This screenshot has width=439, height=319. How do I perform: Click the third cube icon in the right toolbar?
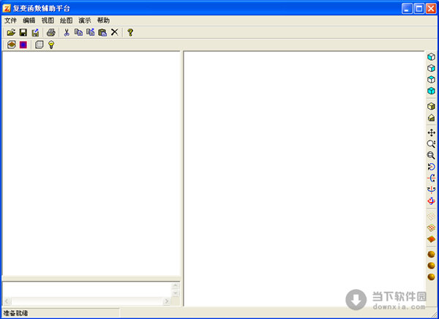pyautogui.click(x=431, y=79)
